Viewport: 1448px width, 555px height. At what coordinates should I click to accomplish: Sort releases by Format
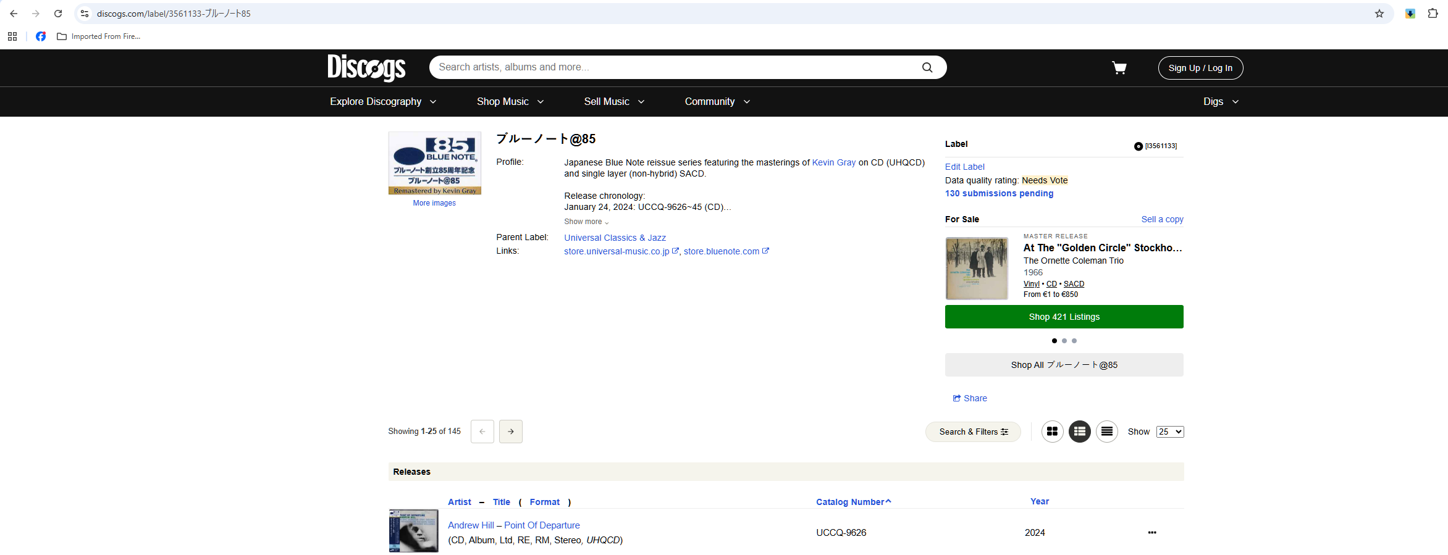[x=545, y=502]
